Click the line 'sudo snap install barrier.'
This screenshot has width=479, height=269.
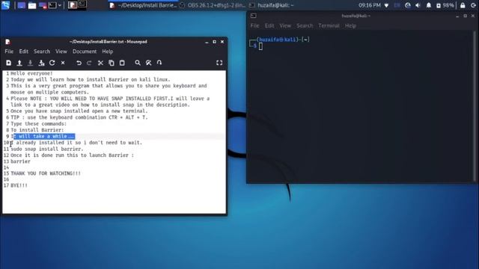(x=46, y=149)
